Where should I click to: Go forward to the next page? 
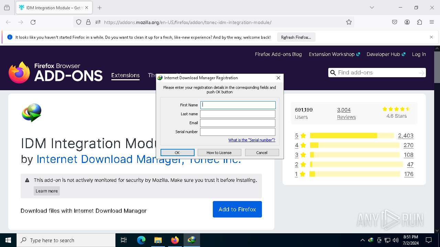point(21,22)
